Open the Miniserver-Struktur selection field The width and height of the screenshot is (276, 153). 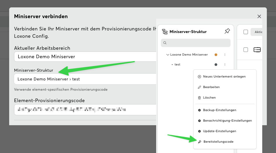pos(85,79)
